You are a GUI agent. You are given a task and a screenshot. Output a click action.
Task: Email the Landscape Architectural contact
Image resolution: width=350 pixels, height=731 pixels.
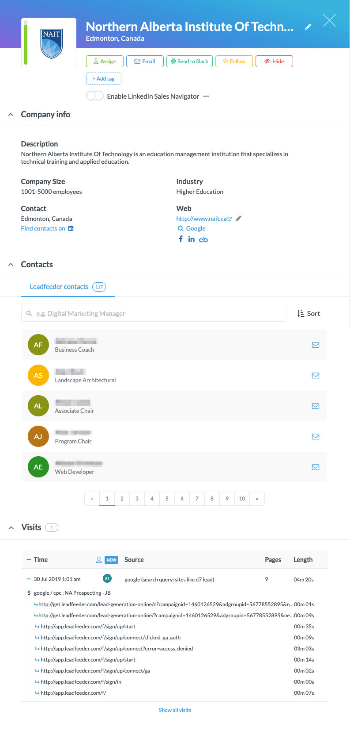pos(316,375)
